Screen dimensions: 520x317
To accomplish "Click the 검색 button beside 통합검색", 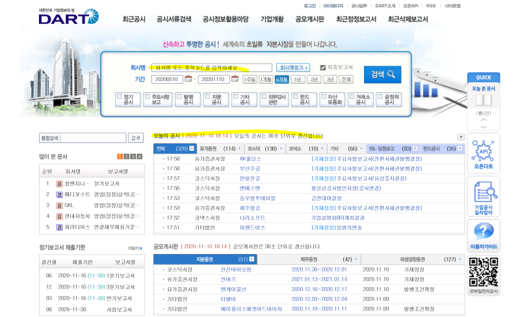I will 136,138.
